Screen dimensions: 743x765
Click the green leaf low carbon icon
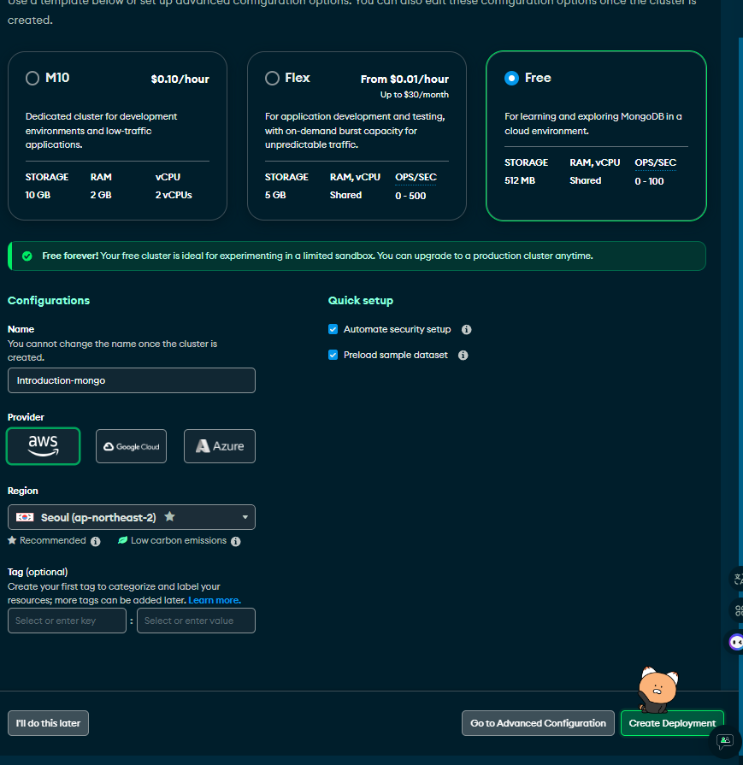tap(122, 540)
